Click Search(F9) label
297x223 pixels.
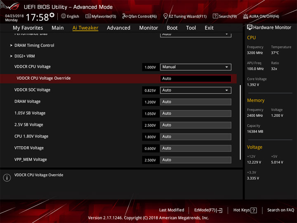pos(228,16)
